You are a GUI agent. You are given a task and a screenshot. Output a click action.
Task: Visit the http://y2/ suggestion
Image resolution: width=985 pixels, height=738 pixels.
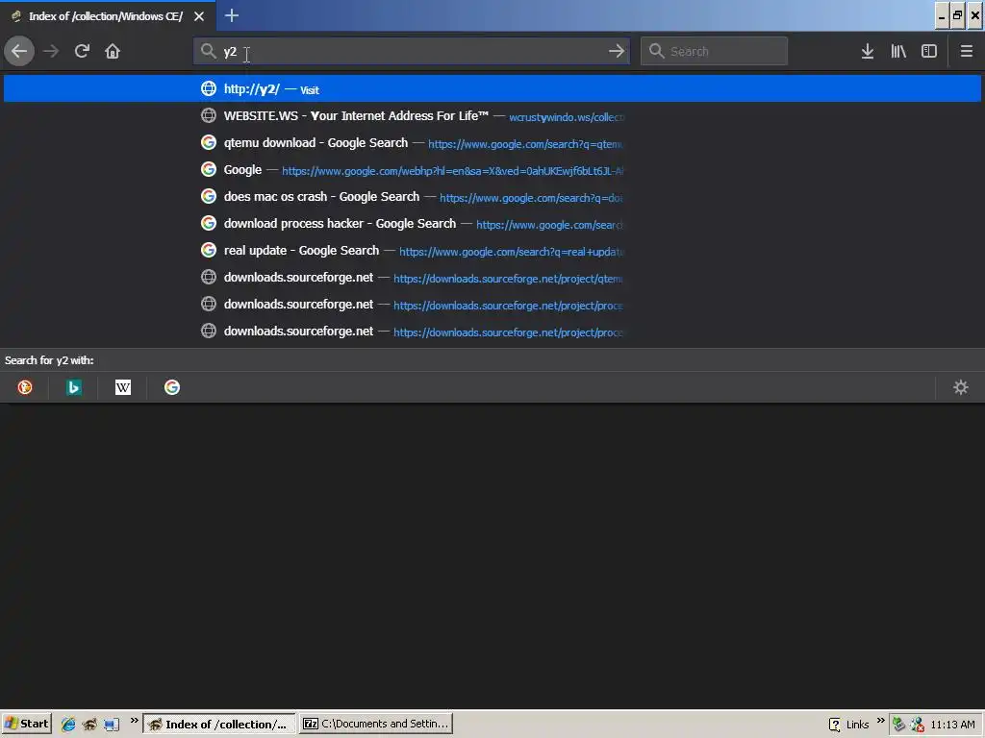(492, 88)
